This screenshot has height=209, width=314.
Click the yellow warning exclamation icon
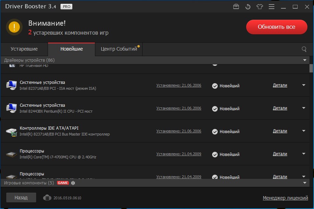coord(14,27)
